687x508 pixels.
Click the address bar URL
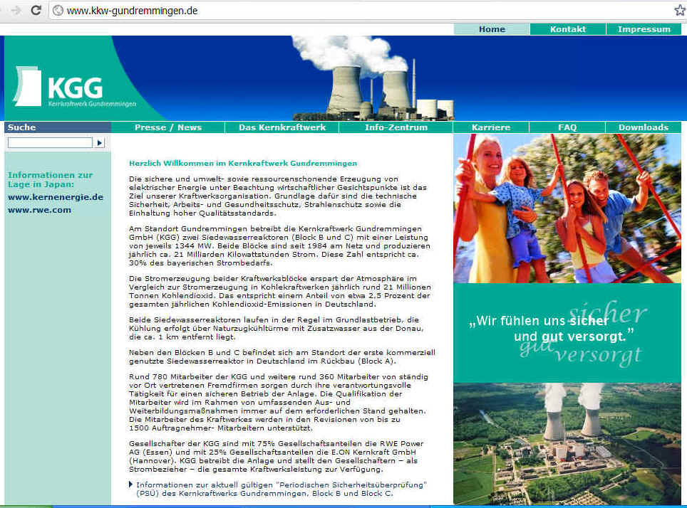coord(132,11)
